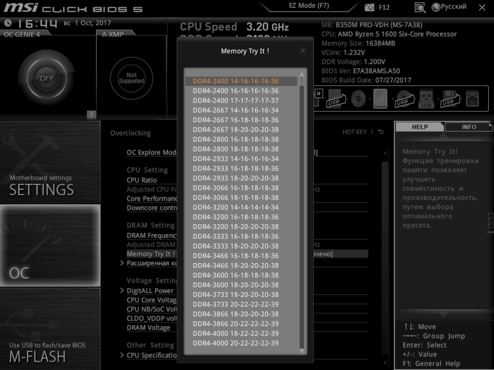Screen dimensions: 494x370
Task: Choose preset DDR4-2667 18-20-20-20-38
Action: (241, 130)
